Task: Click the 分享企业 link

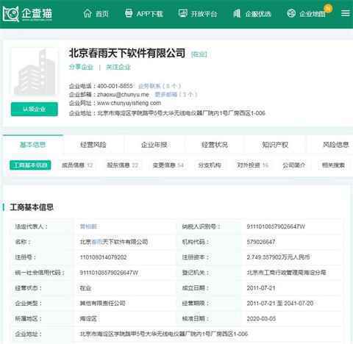Action: [x=81, y=67]
